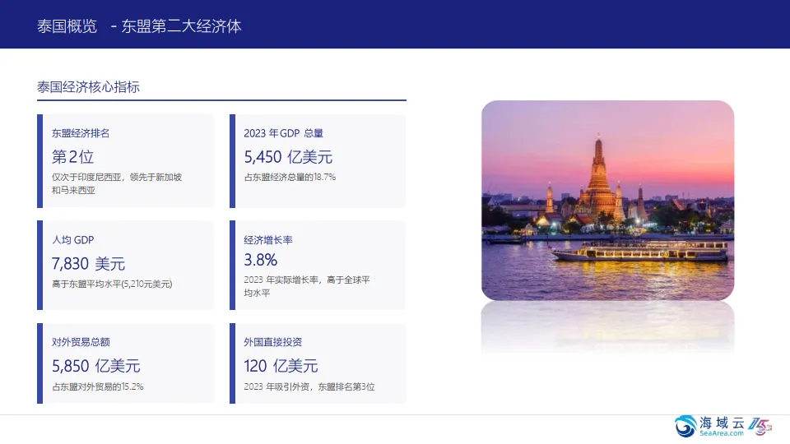Click the Wat Arun temple sunset photo
Image resolution: width=790 pixels, height=444 pixels.
point(607,201)
